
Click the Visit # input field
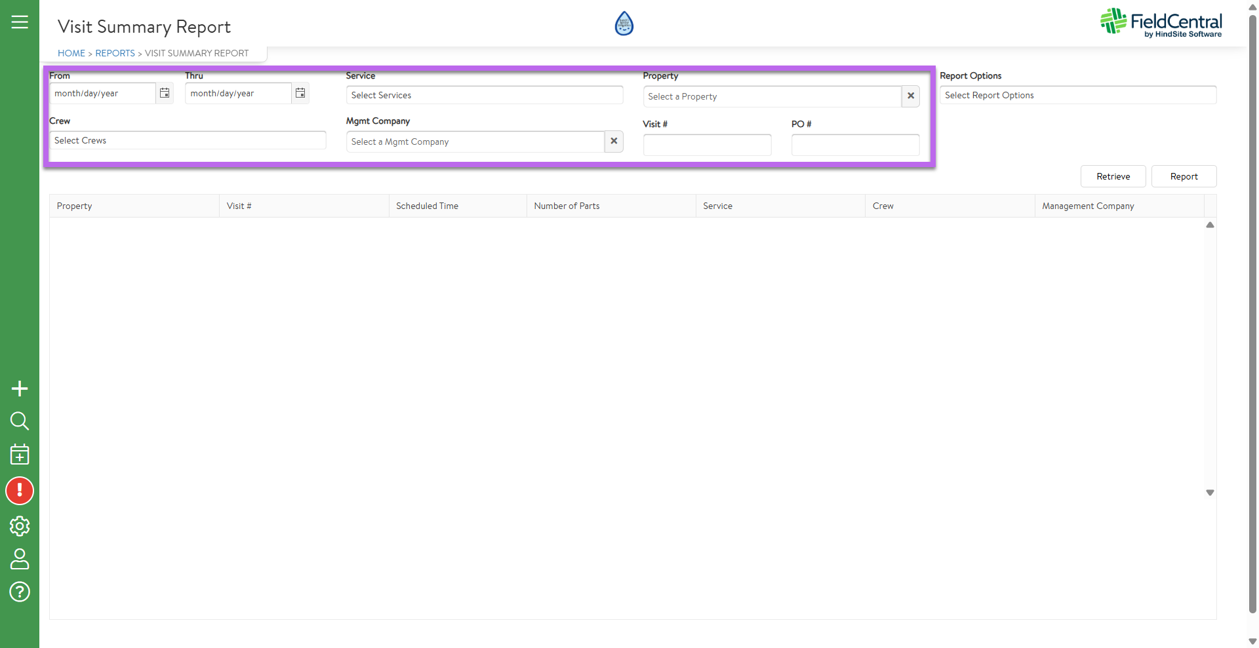707,145
